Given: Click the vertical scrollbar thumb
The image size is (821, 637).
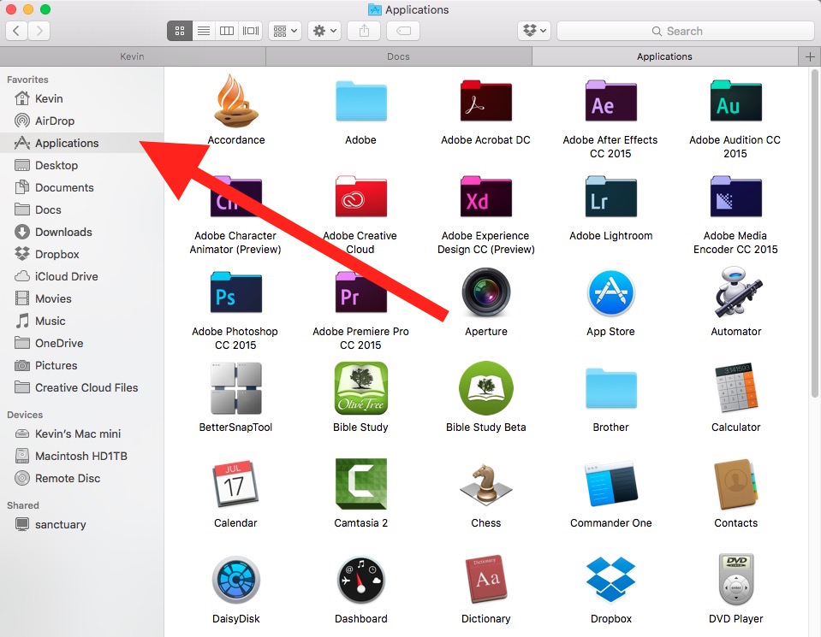Looking at the screenshot, I should pyautogui.click(x=814, y=233).
